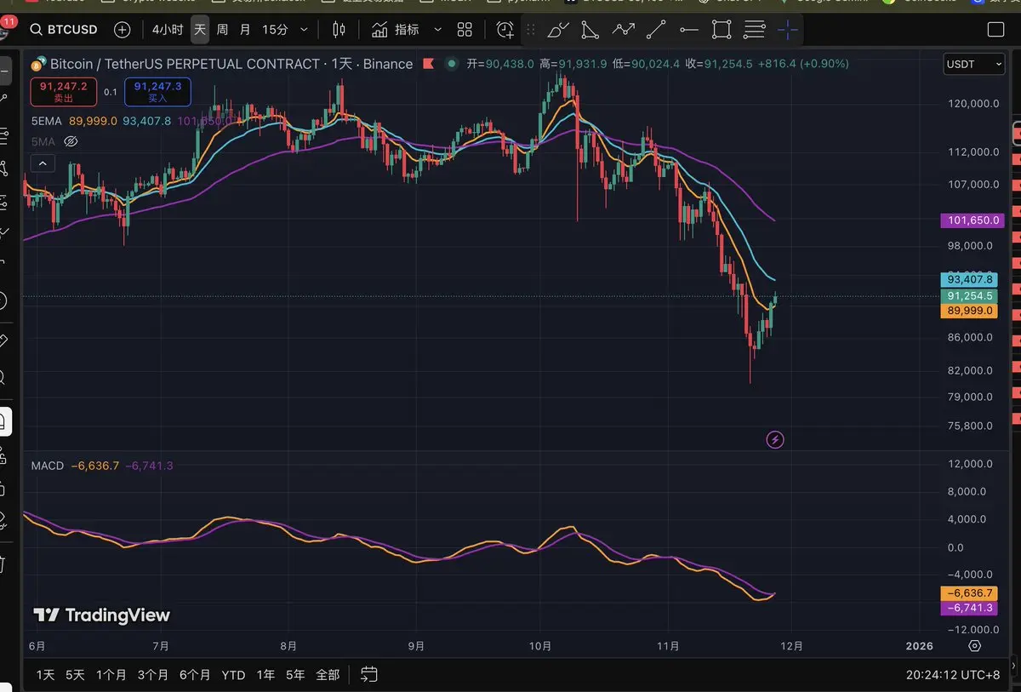Set the date range to 5年
This screenshot has height=692, width=1021.
click(x=295, y=675)
